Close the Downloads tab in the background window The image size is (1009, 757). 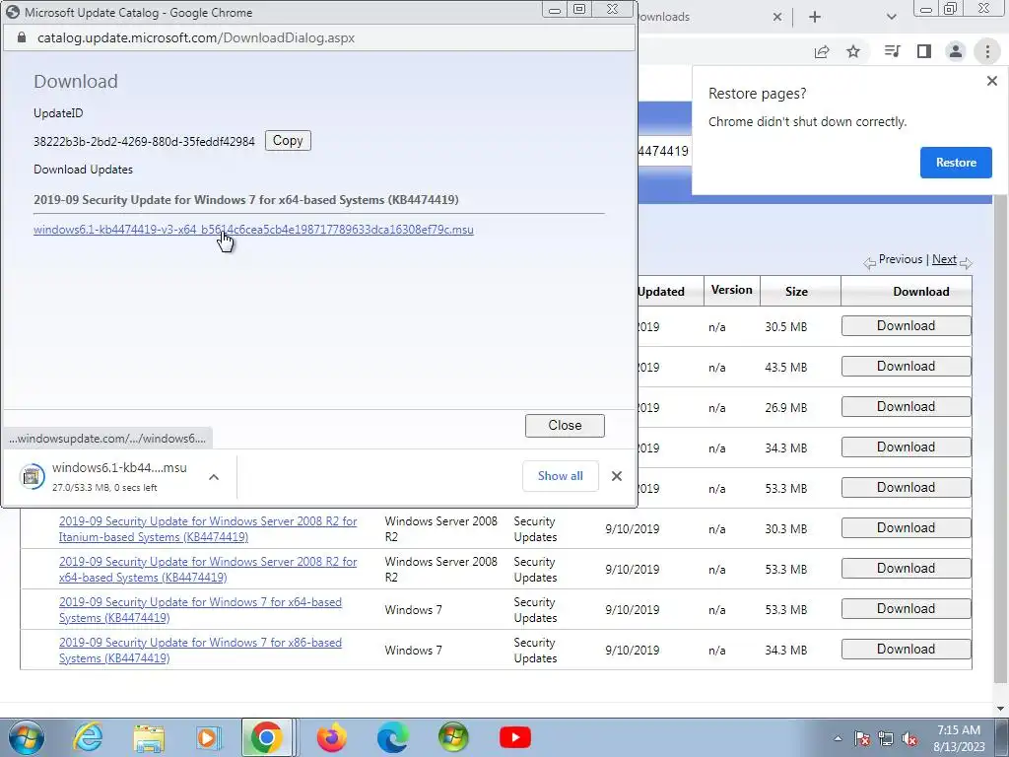777,17
